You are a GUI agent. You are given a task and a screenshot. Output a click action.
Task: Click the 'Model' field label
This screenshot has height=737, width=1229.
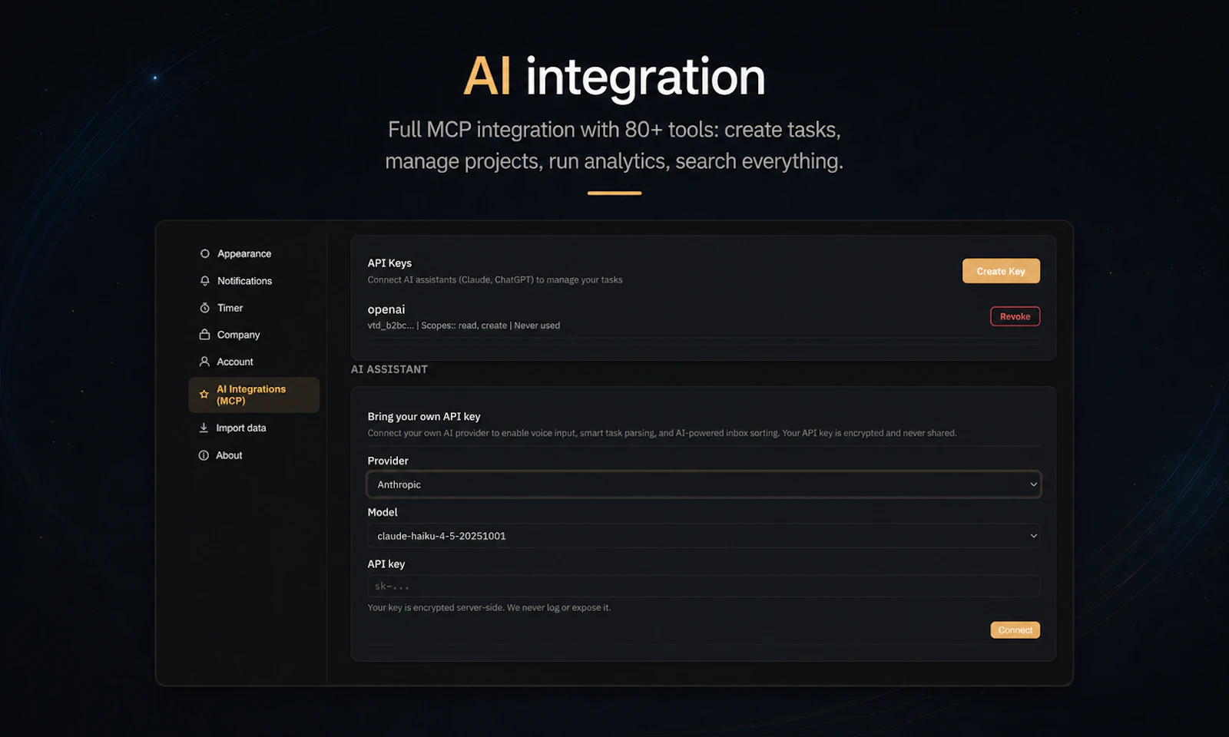(383, 512)
